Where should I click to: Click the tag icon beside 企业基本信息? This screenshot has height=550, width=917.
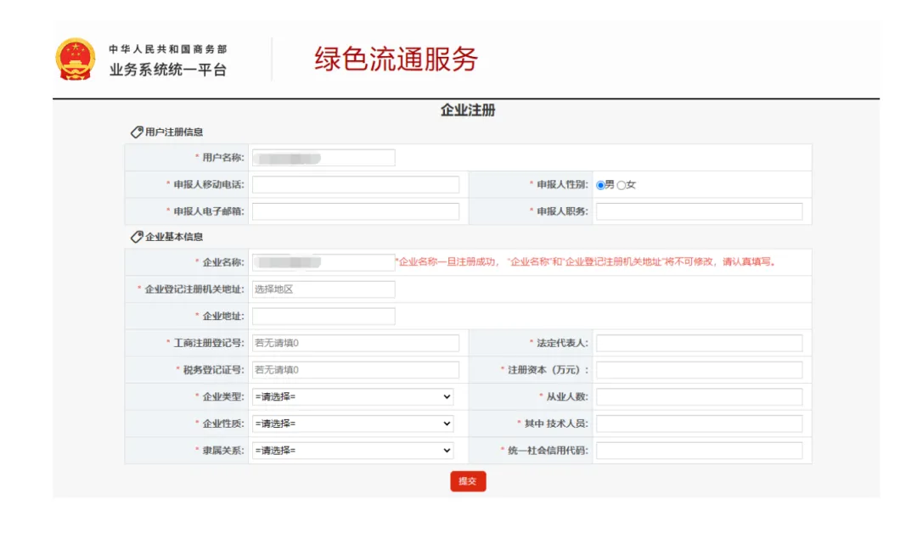coord(136,237)
